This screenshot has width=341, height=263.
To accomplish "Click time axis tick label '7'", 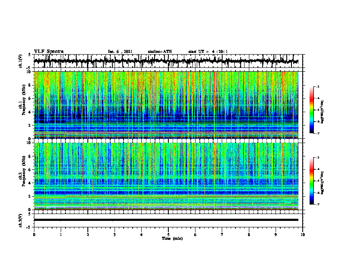I will pyautogui.click(x=222, y=235).
